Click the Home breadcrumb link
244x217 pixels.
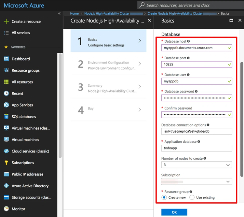point(74,13)
